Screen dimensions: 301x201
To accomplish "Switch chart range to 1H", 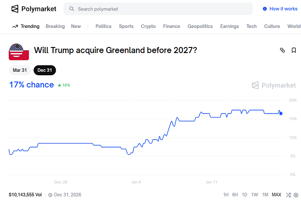I will click(x=226, y=195).
